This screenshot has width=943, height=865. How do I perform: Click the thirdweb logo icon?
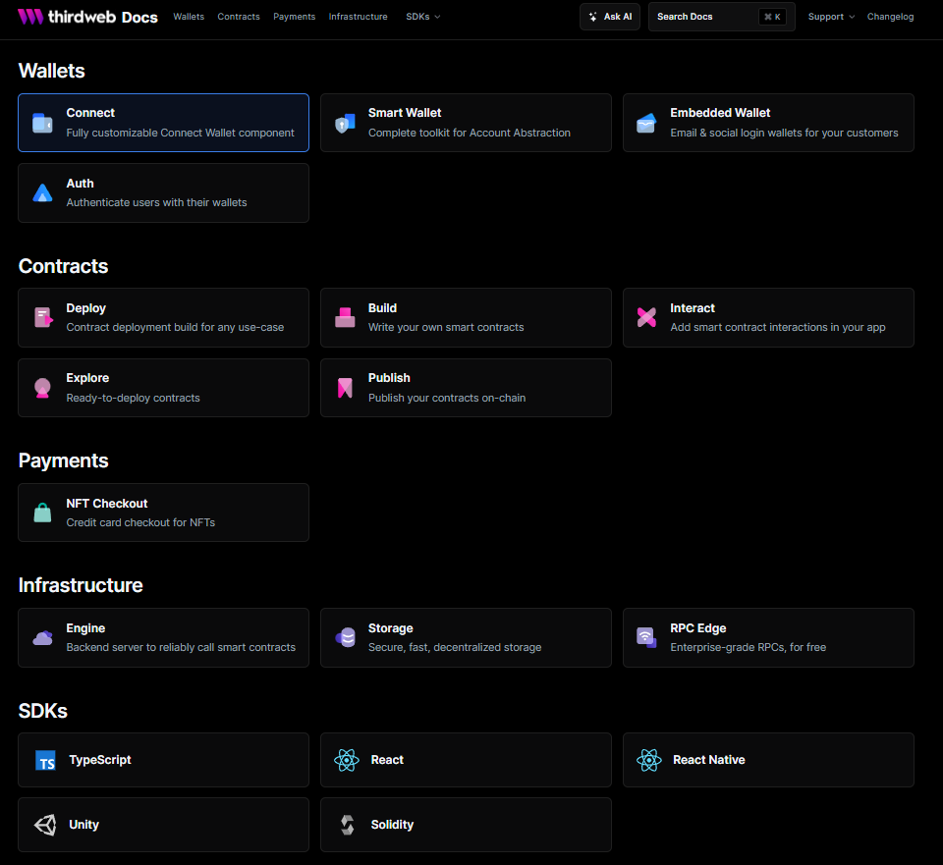(30, 17)
